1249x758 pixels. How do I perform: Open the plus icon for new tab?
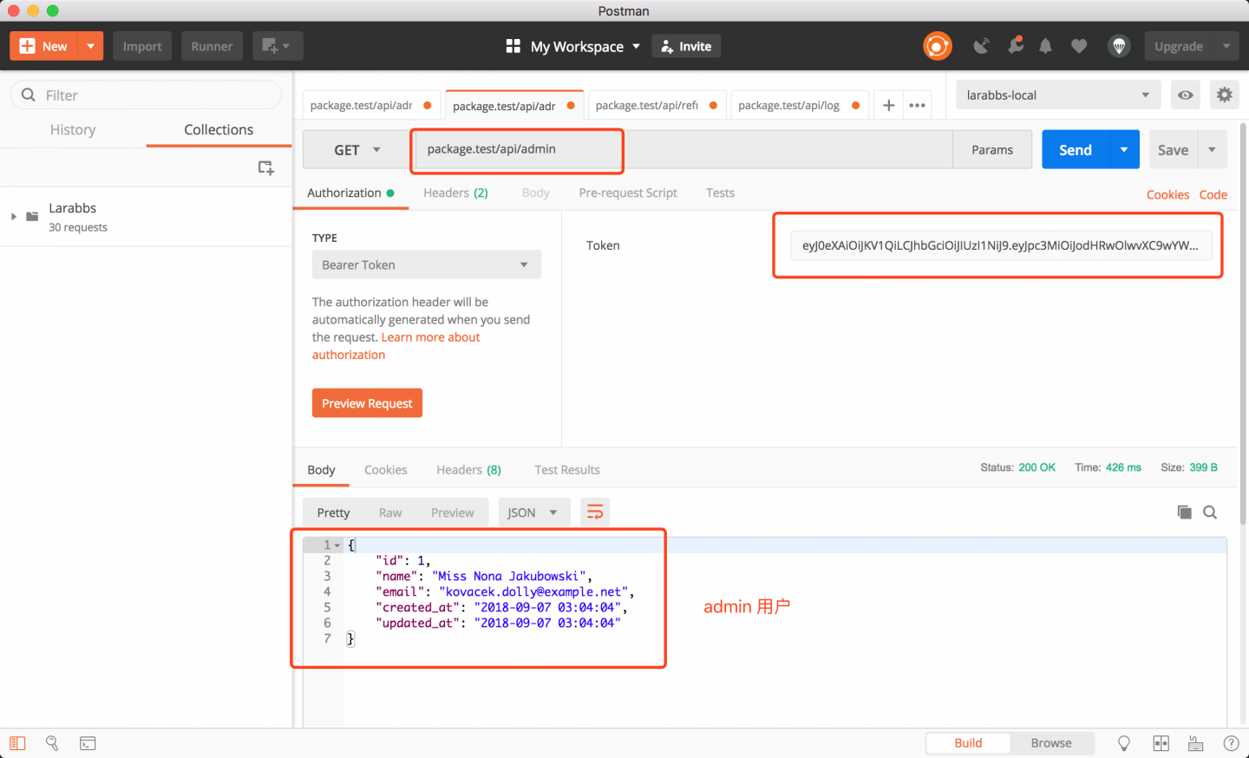coord(888,105)
